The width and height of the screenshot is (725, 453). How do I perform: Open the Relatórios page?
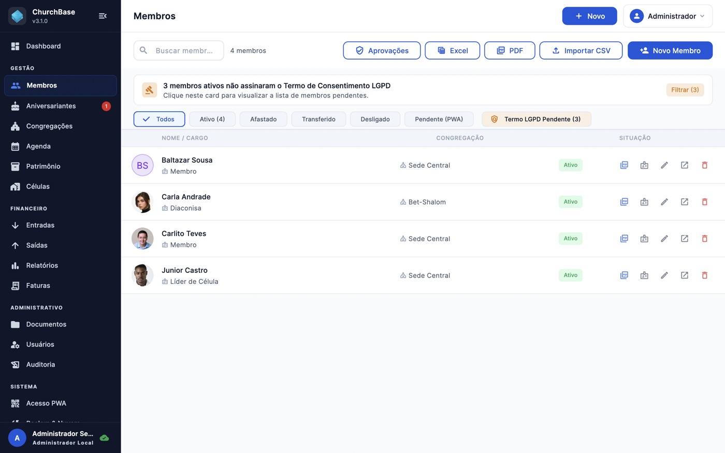pos(61,266)
